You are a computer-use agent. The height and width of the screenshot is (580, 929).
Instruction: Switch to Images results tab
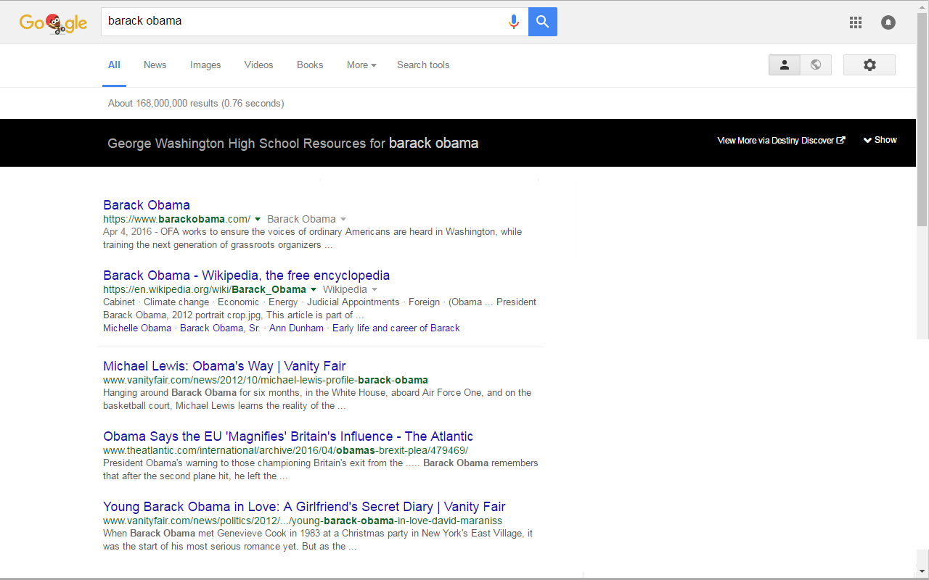(205, 65)
